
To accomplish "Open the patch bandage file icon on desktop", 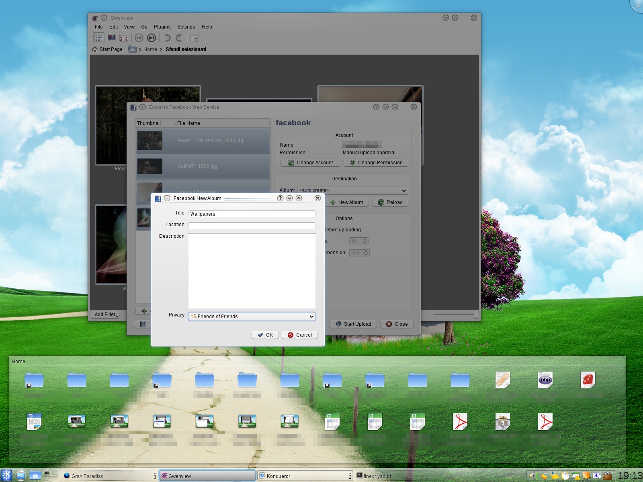I will point(502,380).
